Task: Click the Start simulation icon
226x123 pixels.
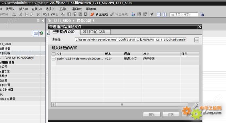Action: pos(80,14)
